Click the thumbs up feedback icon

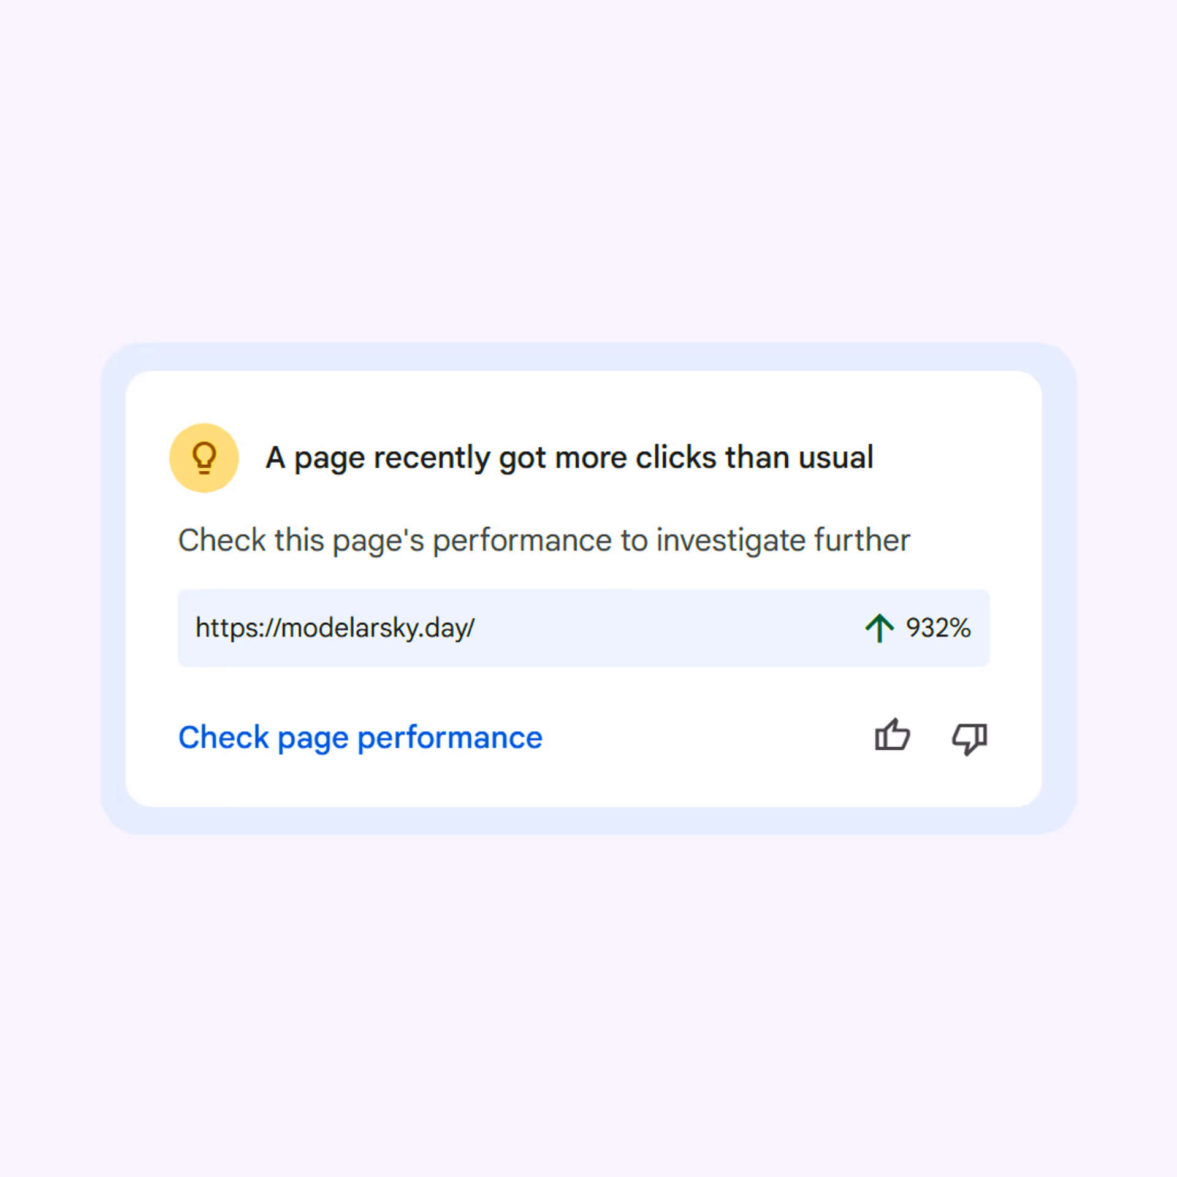(x=892, y=736)
